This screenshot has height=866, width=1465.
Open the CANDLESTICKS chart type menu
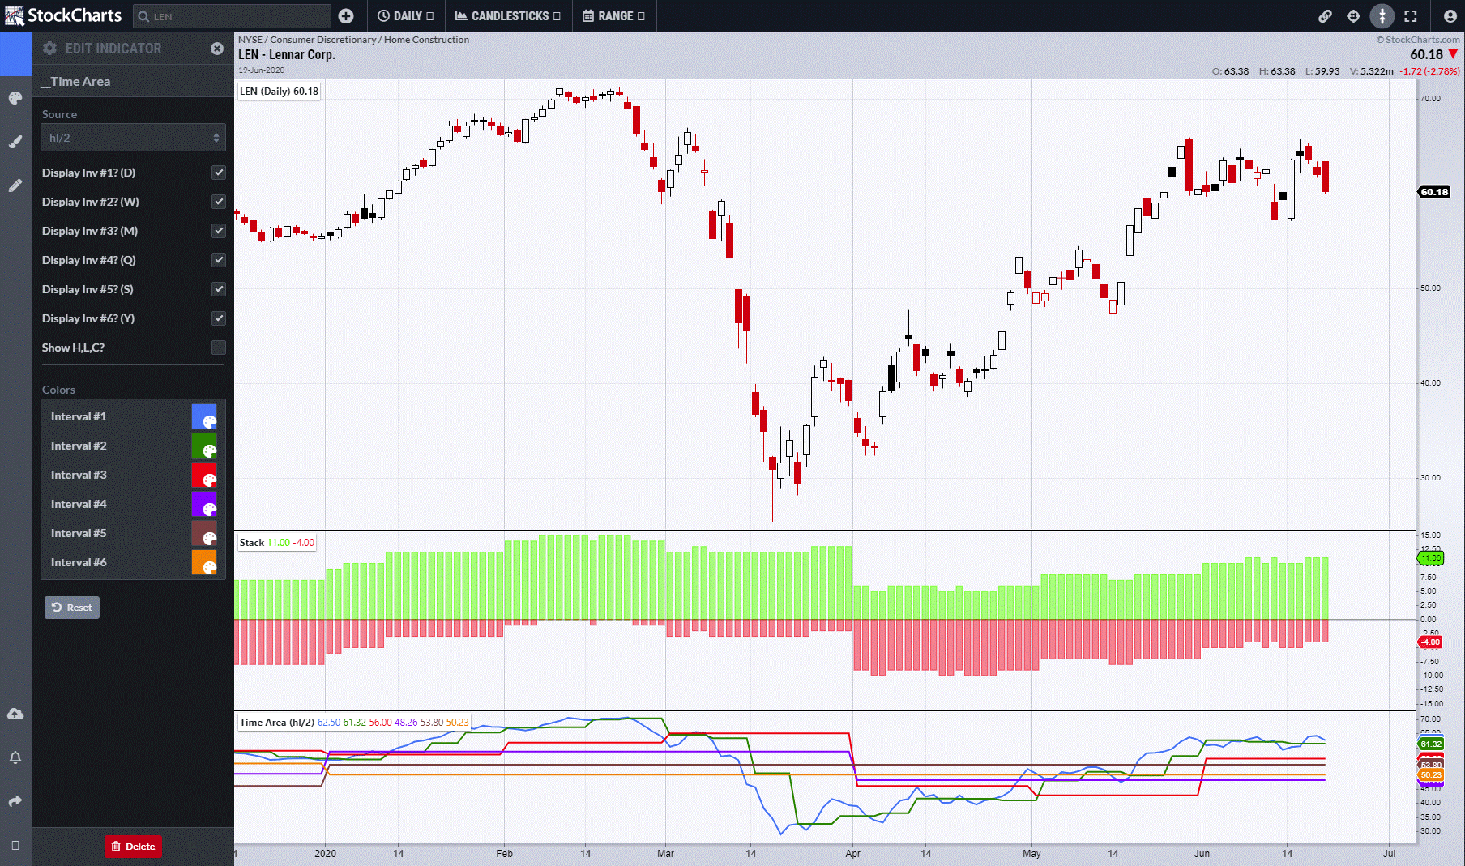507,16
